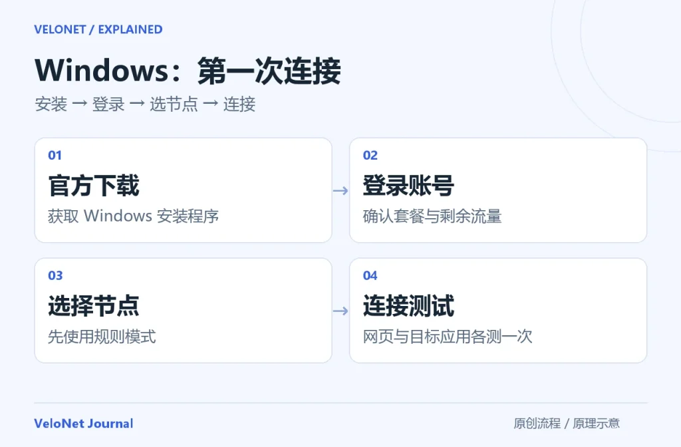Click the arrow between cards 03 and 04
Screen dimensions: 681x447
coord(340,311)
